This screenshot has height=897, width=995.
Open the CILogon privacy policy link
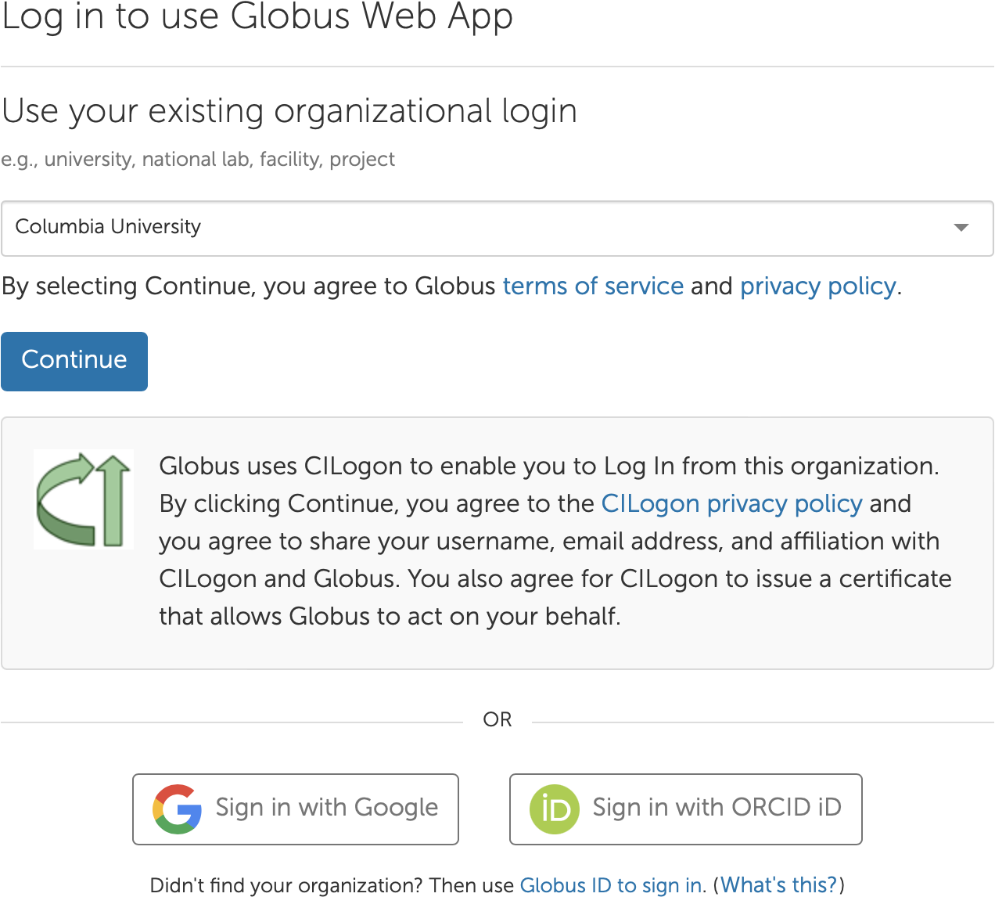(x=731, y=503)
